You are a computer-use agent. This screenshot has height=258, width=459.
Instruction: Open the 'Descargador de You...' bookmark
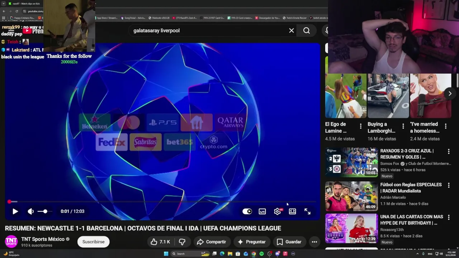(x=267, y=18)
